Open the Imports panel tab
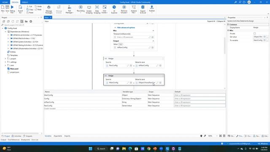 67,136
